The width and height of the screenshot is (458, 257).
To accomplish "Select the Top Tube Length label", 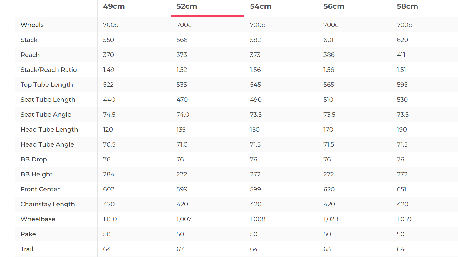I will (x=47, y=85).
